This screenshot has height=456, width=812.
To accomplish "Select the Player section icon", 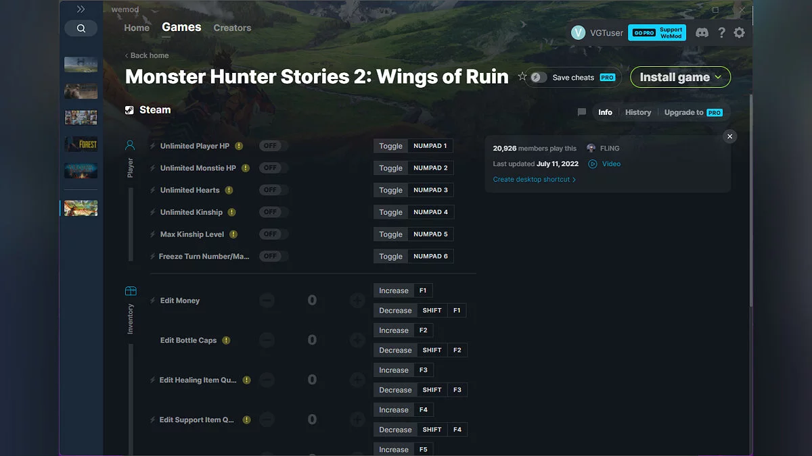I will pos(130,143).
